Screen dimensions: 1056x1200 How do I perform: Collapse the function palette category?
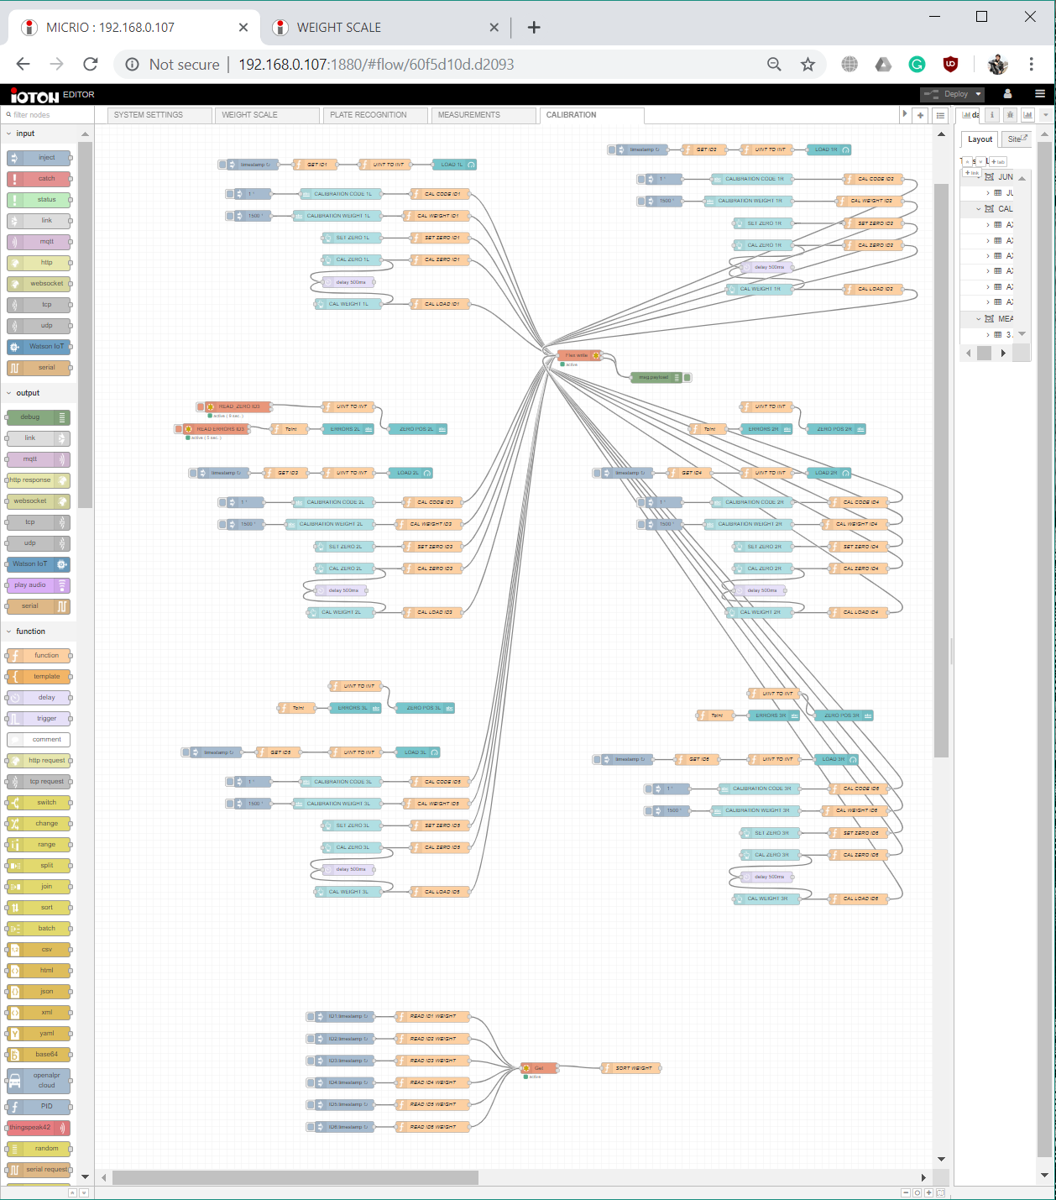click(9, 631)
